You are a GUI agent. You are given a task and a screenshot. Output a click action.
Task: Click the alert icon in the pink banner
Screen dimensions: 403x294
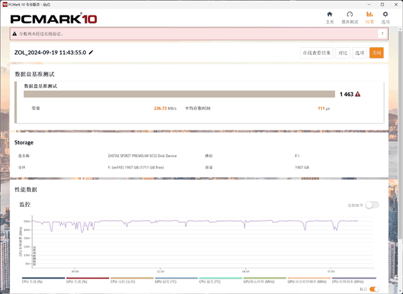[x=15, y=33]
